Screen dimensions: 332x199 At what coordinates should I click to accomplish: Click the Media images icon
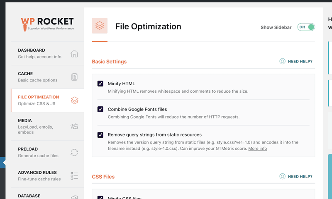(x=74, y=126)
